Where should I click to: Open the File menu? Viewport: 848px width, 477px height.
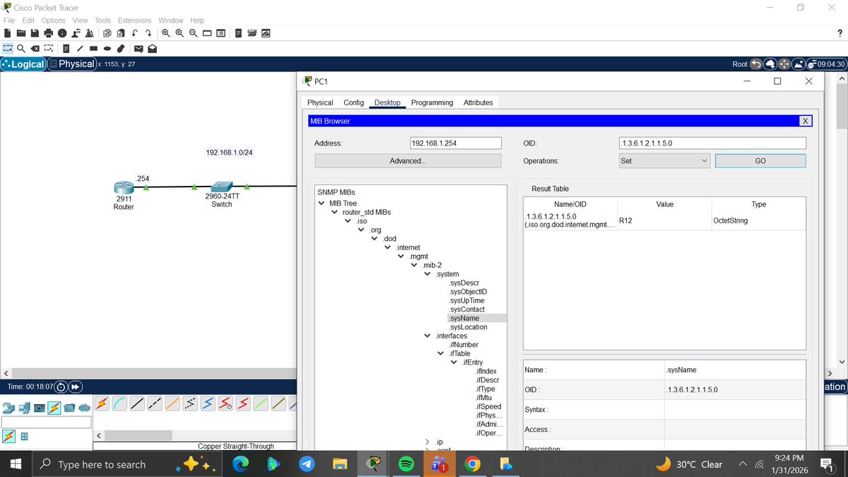pyautogui.click(x=9, y=20)
